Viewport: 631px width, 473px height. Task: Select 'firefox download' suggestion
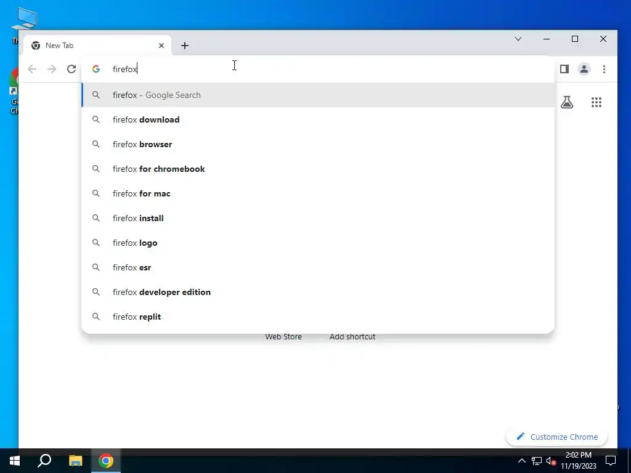(x=318, y=119)
